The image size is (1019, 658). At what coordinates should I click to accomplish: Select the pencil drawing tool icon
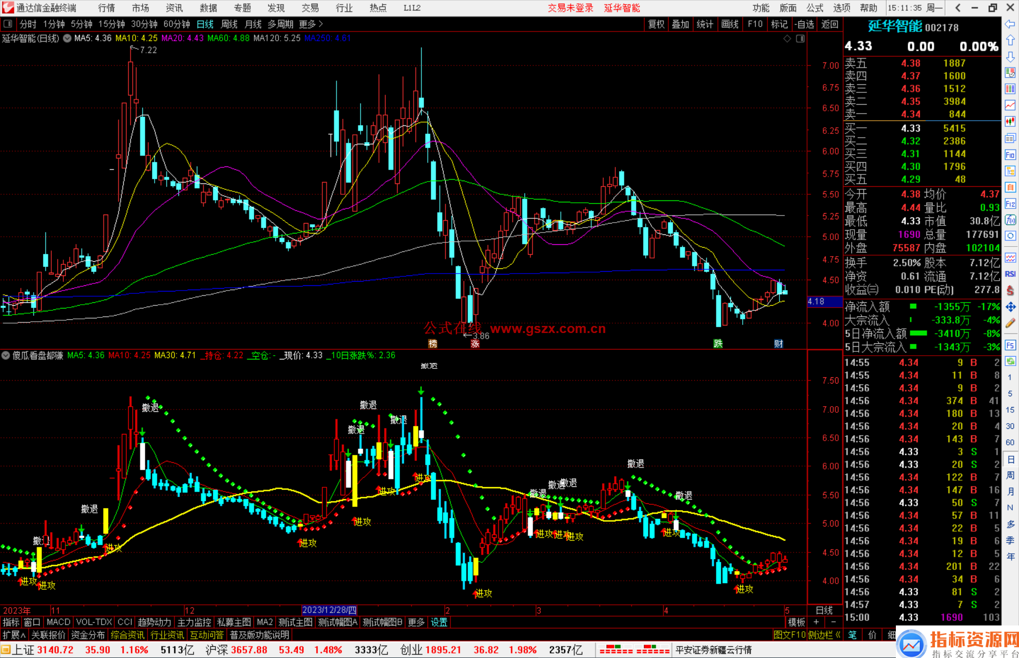1010,323
